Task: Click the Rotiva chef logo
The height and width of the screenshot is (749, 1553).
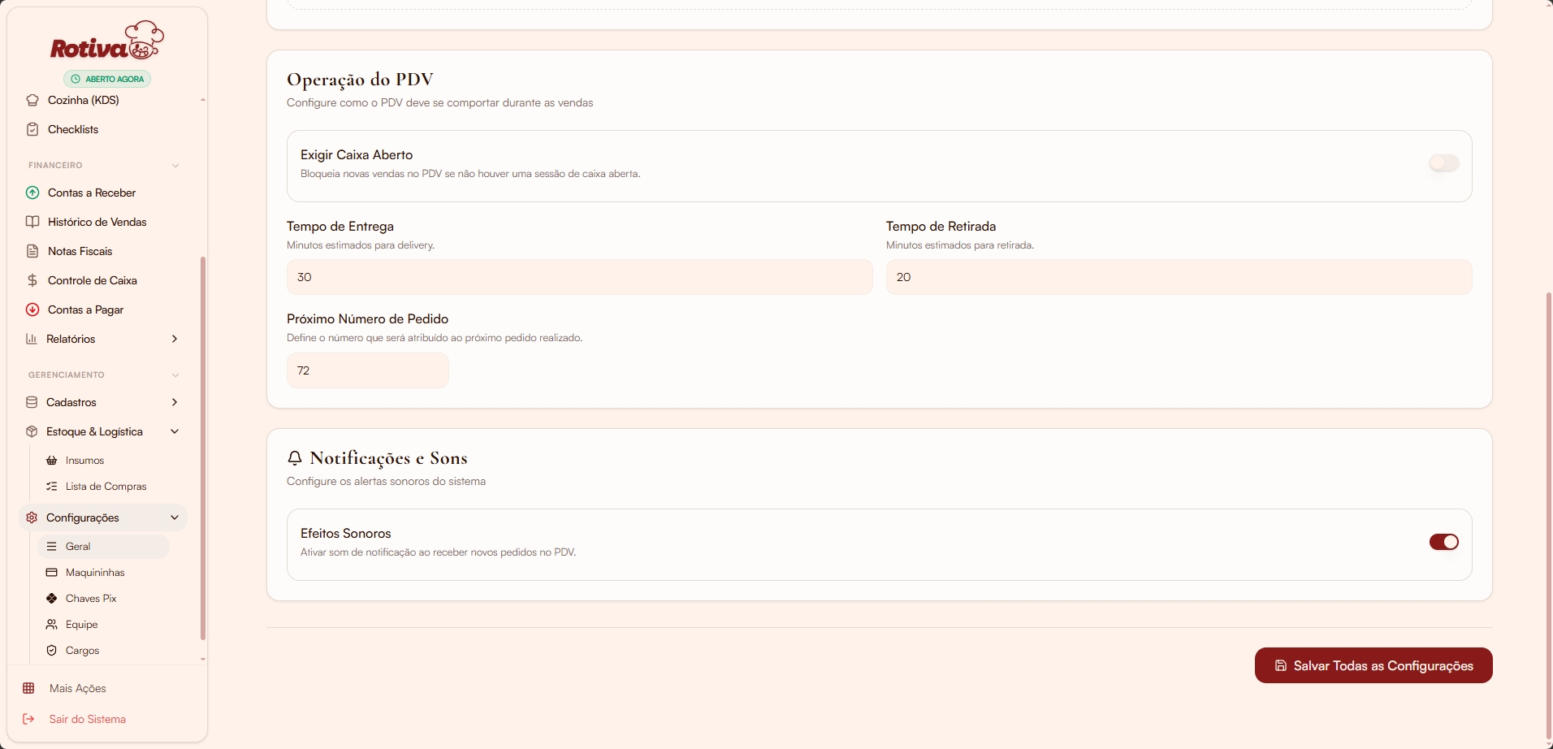Action: [x=107, y=41]
